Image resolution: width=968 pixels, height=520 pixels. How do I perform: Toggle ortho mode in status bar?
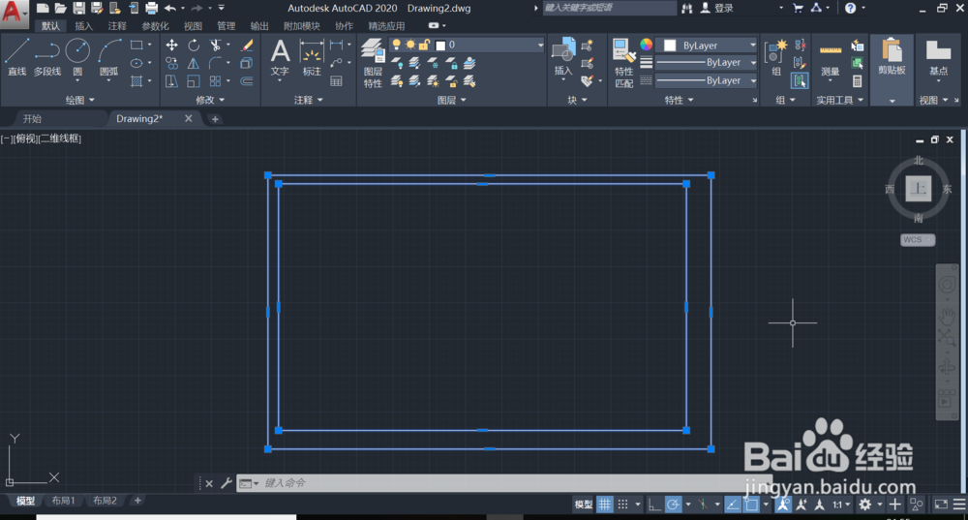(x=654, y=505)
